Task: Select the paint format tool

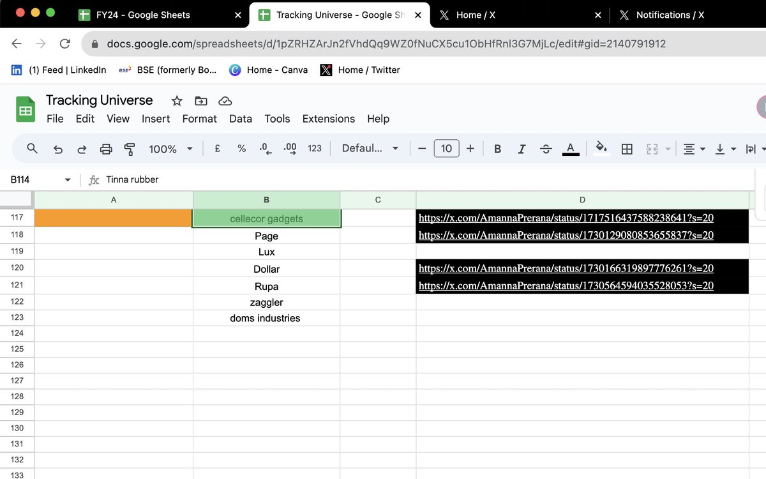Action: (x=130, y=149)
